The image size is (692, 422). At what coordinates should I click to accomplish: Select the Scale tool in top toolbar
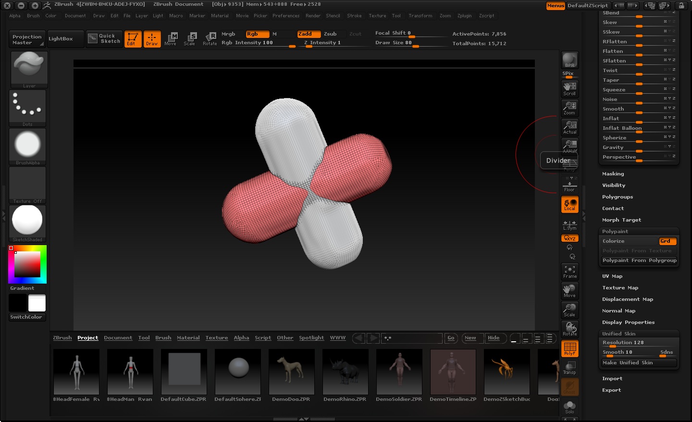point(190,39)
